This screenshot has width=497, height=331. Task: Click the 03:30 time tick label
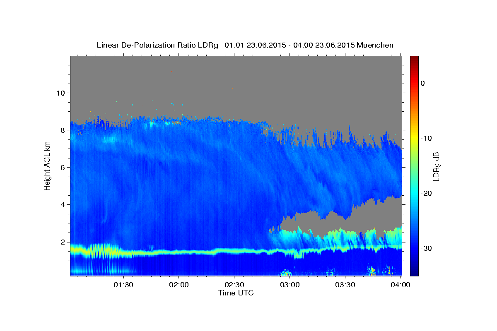point(345,285)
